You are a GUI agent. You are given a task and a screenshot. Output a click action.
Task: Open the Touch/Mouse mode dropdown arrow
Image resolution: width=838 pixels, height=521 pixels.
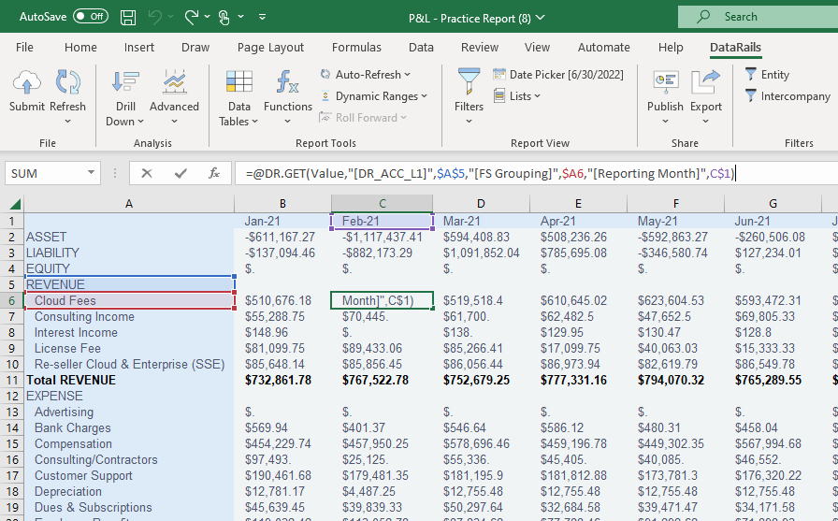(241, 17)
